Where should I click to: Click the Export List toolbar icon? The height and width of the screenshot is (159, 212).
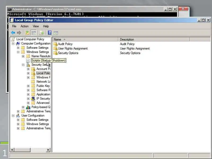pos(42,33)
